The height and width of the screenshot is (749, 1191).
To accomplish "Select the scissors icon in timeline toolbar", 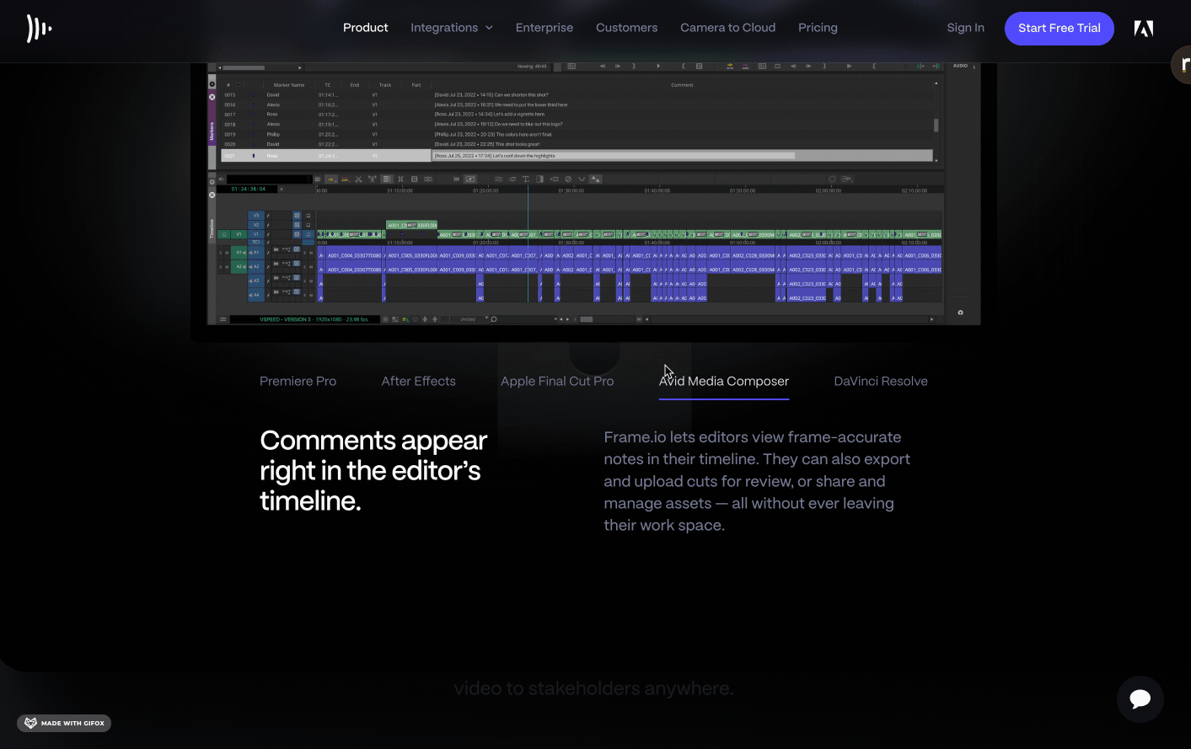I will pyautogui.click(x=358, y=179).
